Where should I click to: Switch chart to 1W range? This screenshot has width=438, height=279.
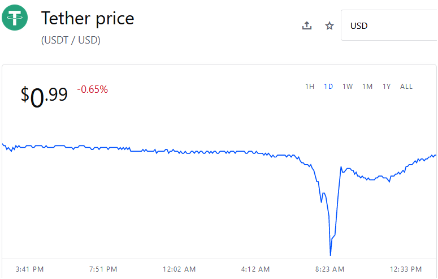[x=348, y=87]
